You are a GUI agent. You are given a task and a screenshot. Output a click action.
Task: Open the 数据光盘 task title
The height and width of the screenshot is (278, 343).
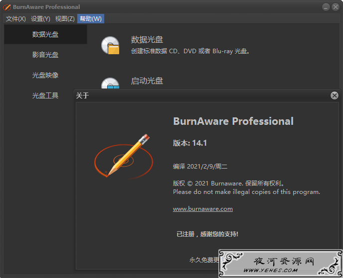coord(147,39)
